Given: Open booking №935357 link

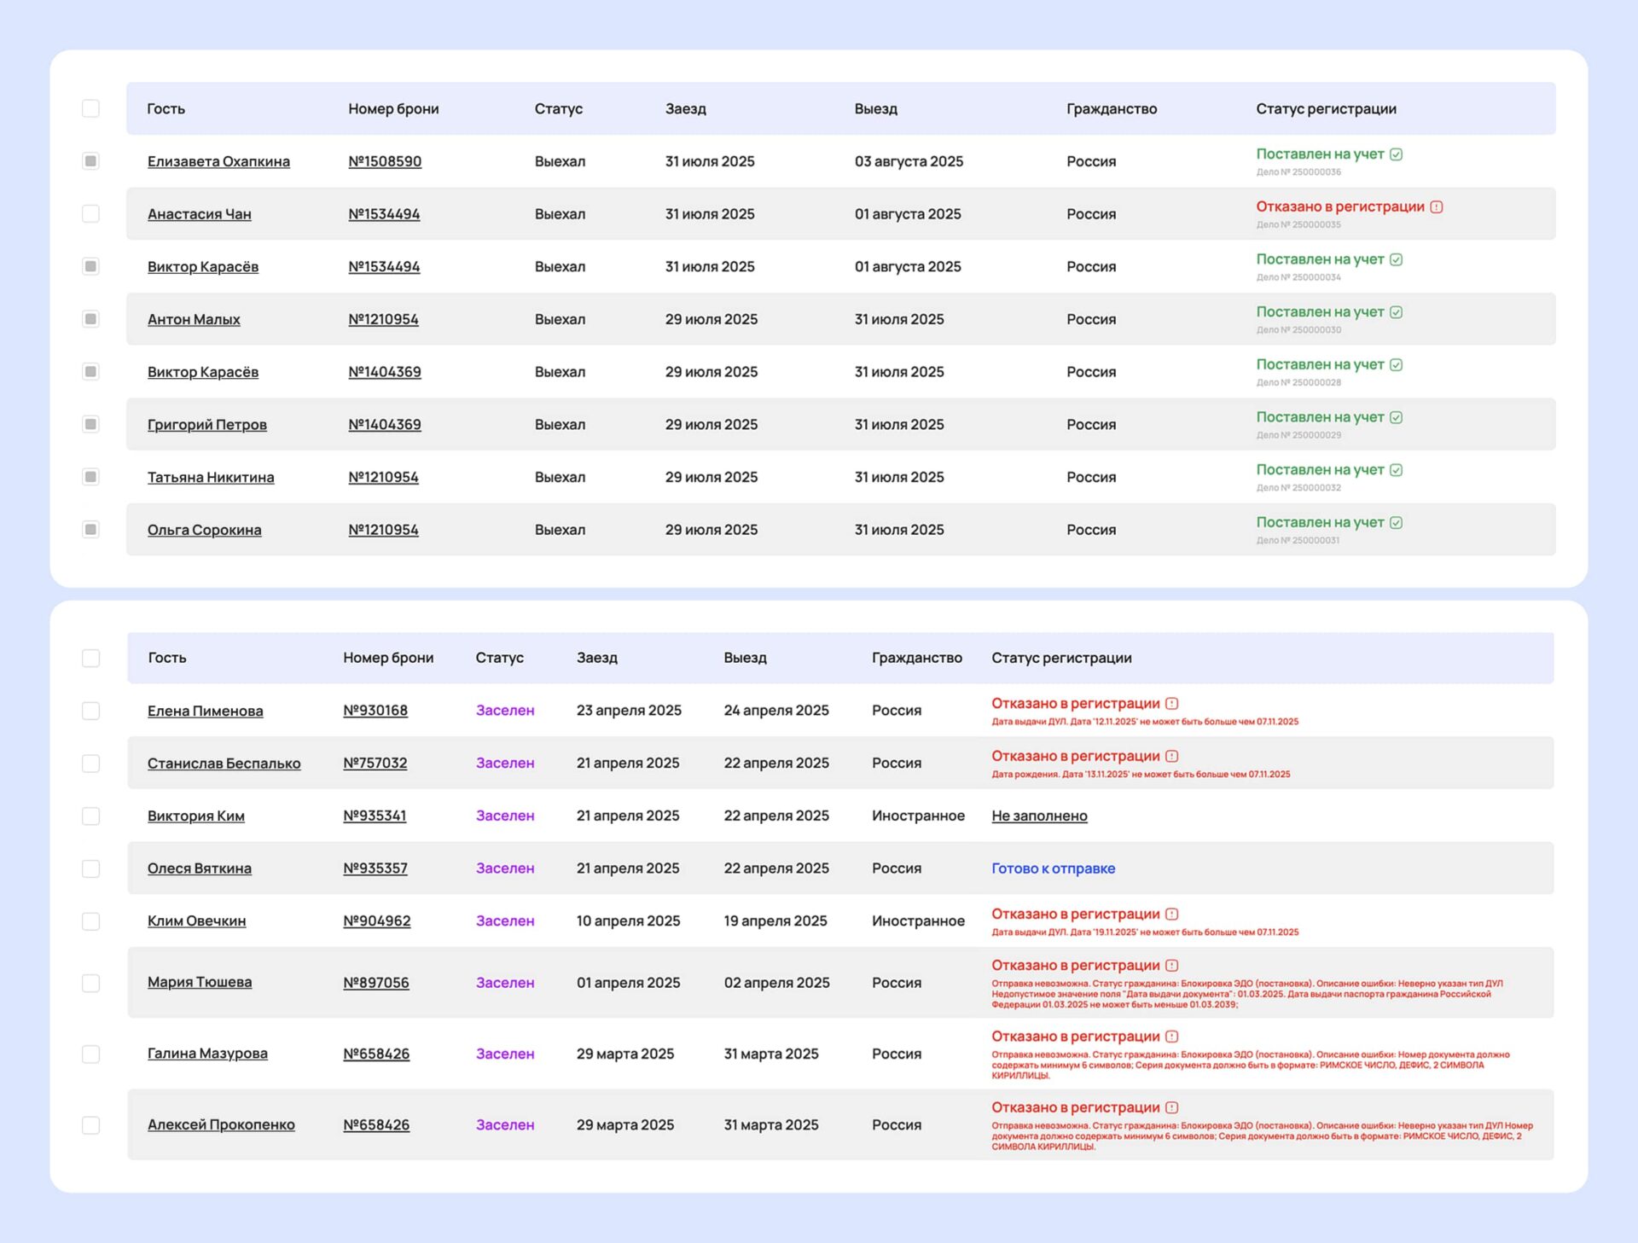Looking at the screenshot, I should coord(375,868).
